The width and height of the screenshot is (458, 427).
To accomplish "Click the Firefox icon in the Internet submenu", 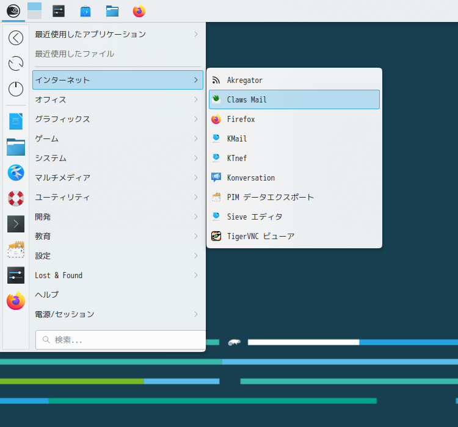I will 216,119.
